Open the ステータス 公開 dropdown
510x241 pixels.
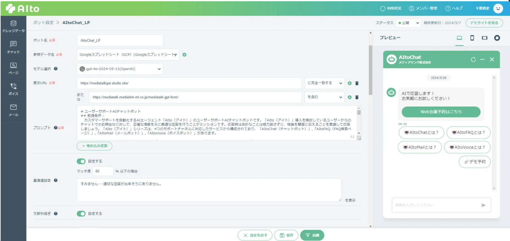408,23
